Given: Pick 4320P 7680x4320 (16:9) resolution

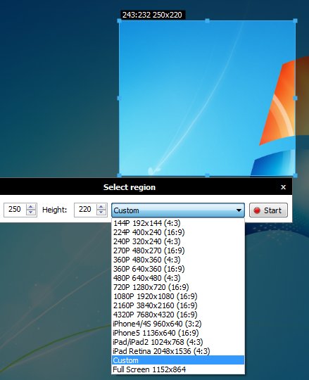Looking at the screenshot, I should point(178,315).
